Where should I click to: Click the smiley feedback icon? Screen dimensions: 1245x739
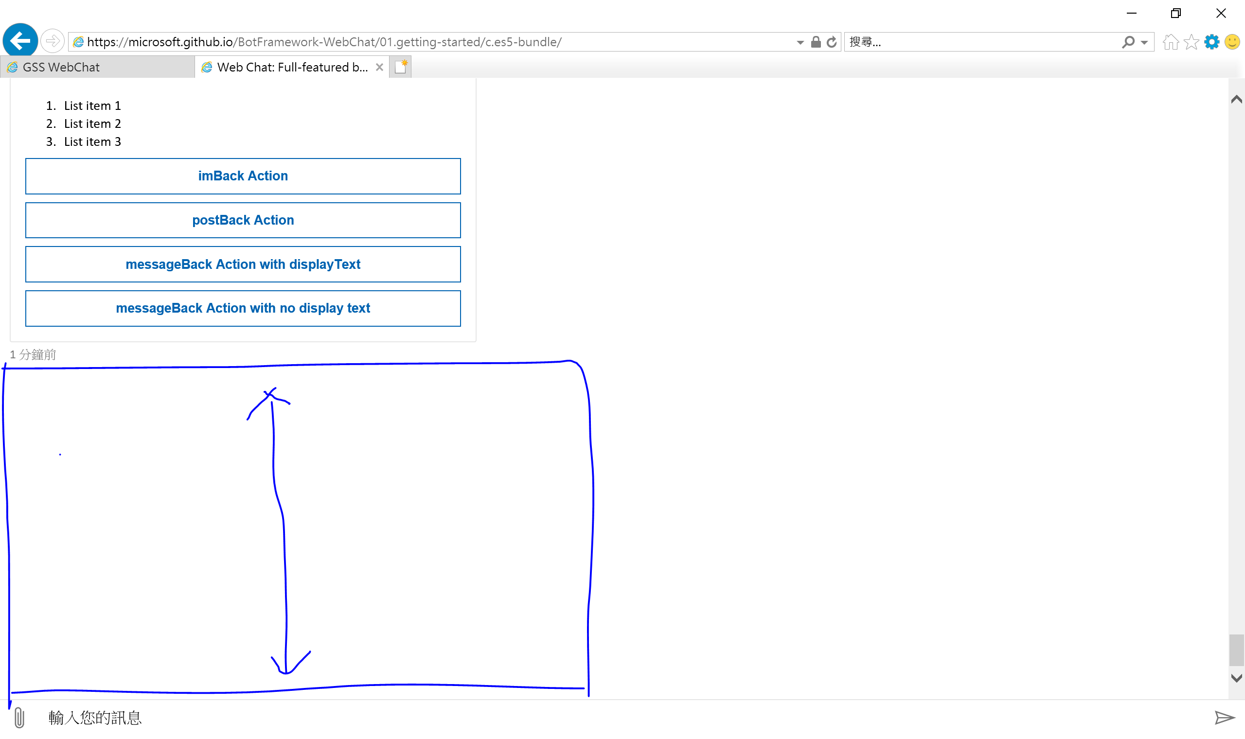tap(1232, 41)
